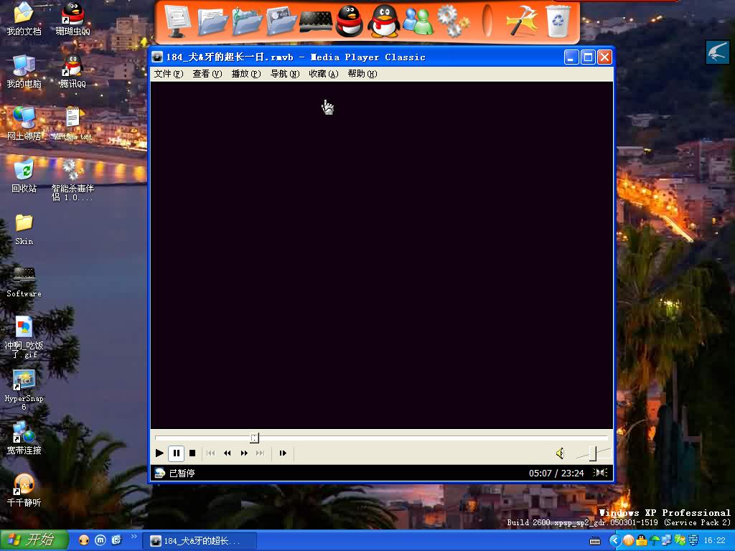The height and width of the screenshot is (551, 735).
Task: Step forward one frame
Action: pyautogui.click(x=283, y=453)
